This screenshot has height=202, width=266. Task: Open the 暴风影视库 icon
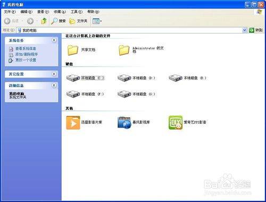[124, 122]
